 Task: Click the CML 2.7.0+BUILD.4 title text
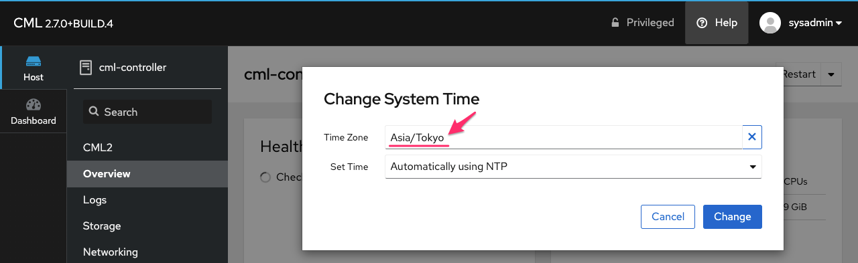(63, 23)
